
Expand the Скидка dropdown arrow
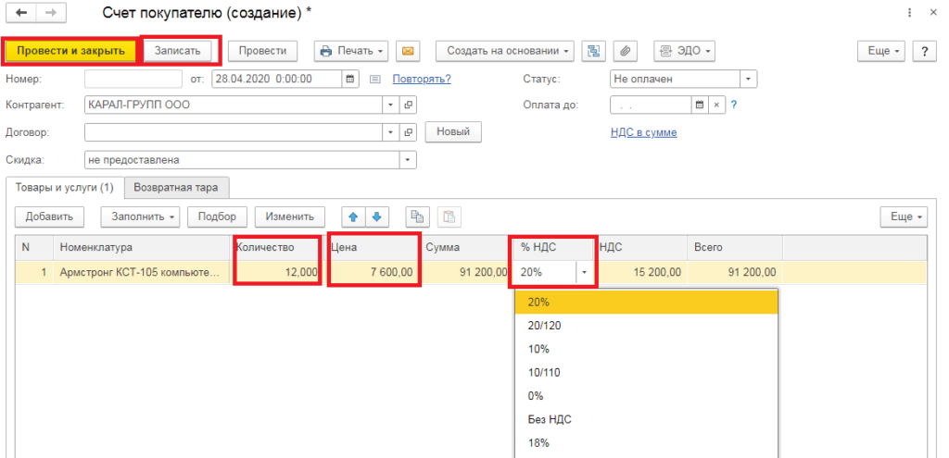pyautogui.click(x=408, y=160)
